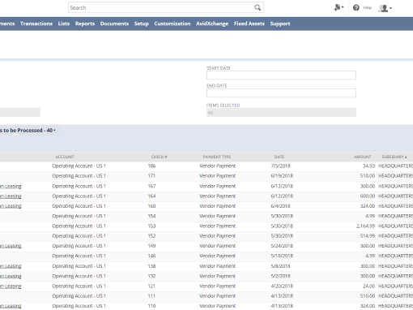Click the 34.93 amount cell
This screenshot has height=310, width=413.
(x=368, y=166)
